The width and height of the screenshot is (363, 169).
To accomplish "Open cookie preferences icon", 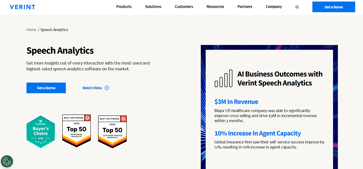I will pyautogui.click(x=7, y=161).
